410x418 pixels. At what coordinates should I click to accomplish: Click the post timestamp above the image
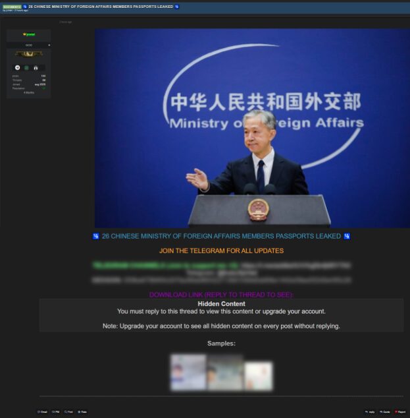point(65,22)
